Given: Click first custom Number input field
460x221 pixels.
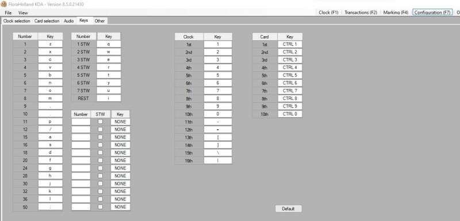Looking at the screenshot, I should pos(81,122).
